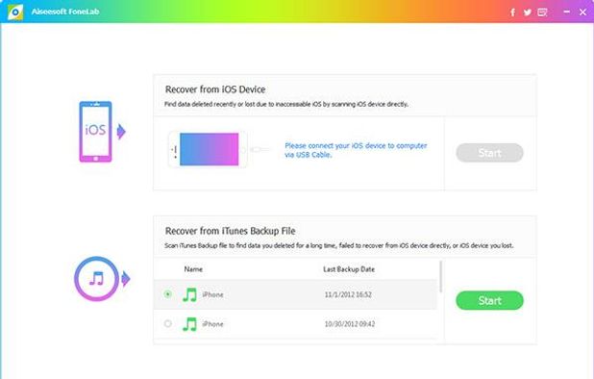Click the backup list scrollbar

click(x=440, y=277)
